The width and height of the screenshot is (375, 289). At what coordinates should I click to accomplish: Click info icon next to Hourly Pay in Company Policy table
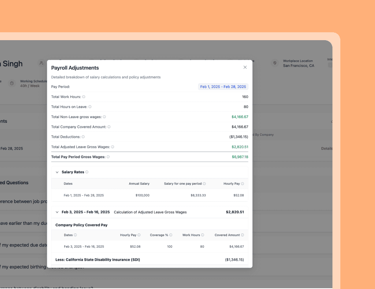click(139, 235)
